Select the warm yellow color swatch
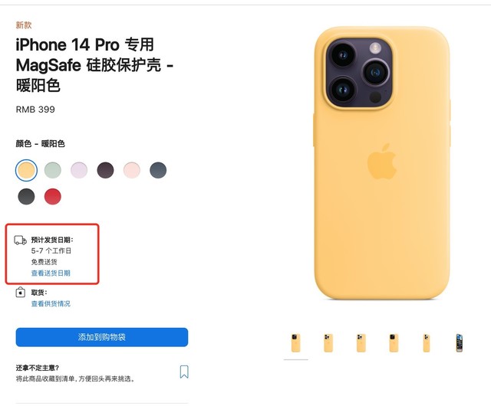This screenshot has width=491, height=406. (26, 170)
